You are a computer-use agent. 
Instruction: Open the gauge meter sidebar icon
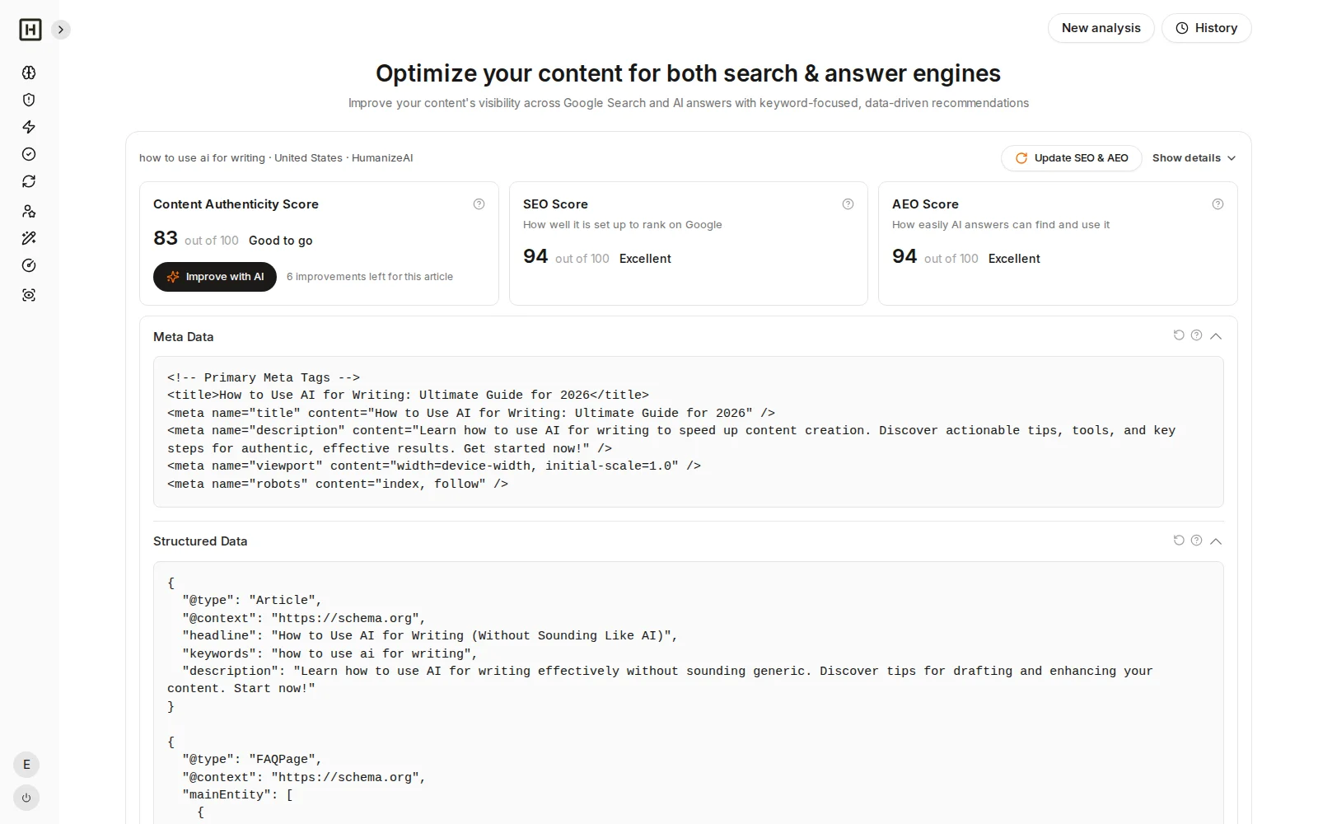(x=29, y=265)
